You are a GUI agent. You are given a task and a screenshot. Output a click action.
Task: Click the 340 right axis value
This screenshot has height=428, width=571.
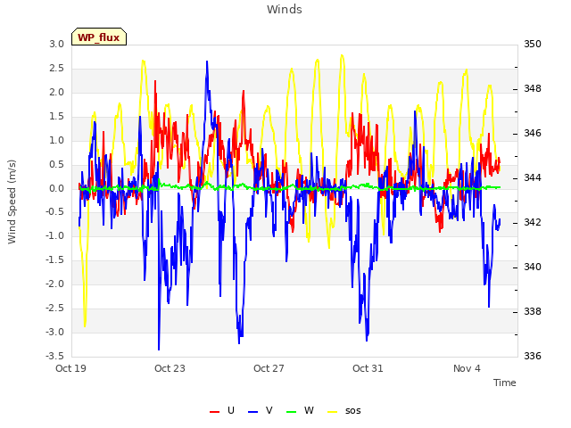[533, 267]
